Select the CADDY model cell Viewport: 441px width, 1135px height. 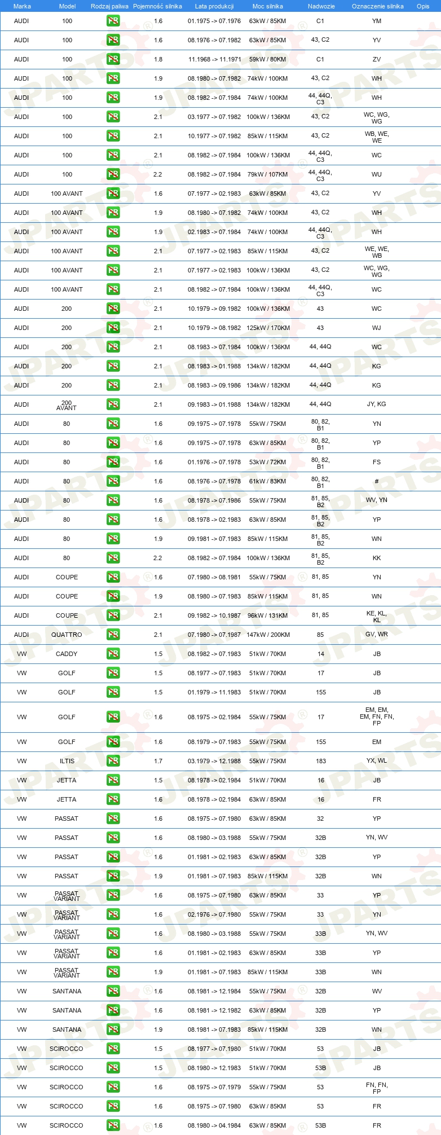pos(67,654)
